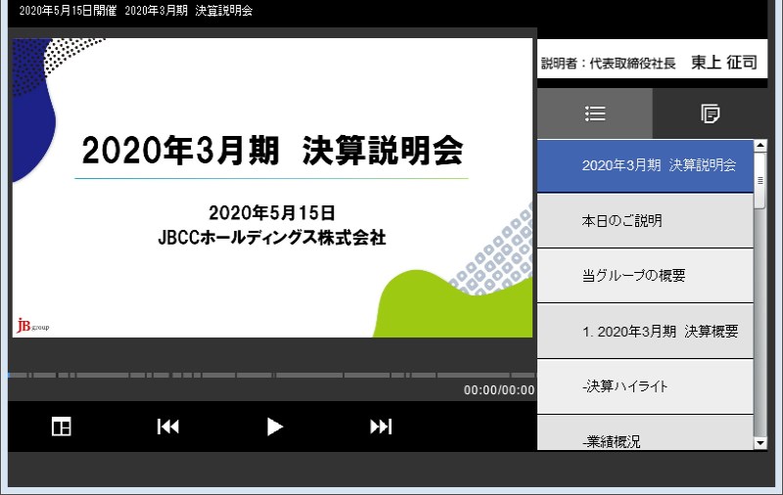Click scroll up arrow in chapter list
The width and height of the screenshot is (783, 495).
click(760, 146)
